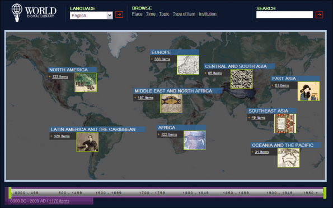Select the Europe region header
The image size is (333, 208).
pos(175,52)
